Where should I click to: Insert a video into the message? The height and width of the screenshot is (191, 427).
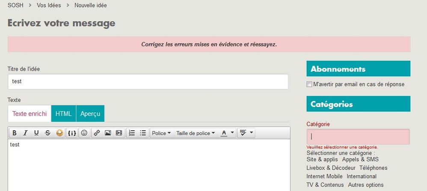(119, 133)
